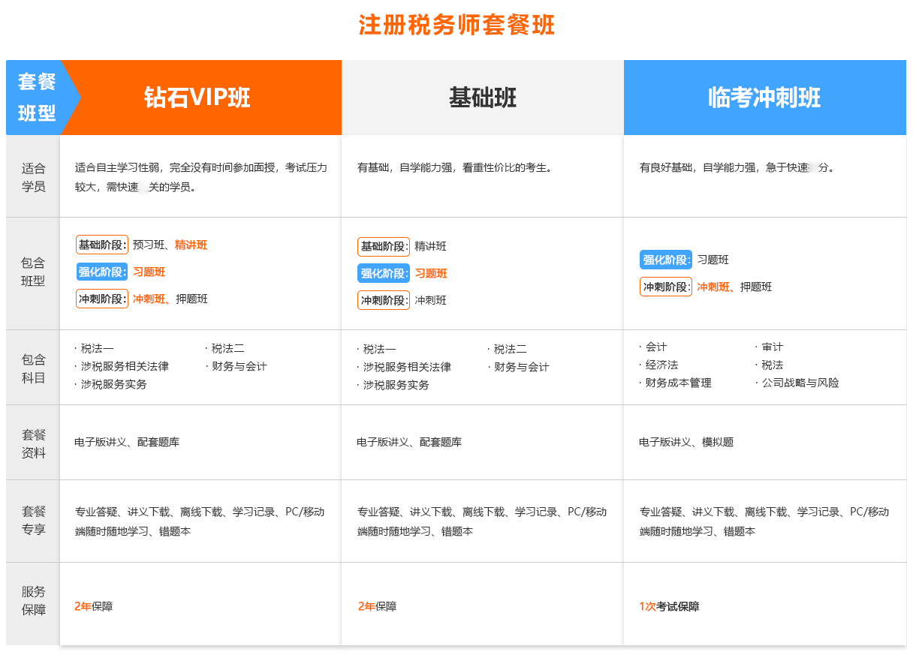The height and width of the screenshot is (658, 913).
Task: Click 冲刺阶段 badge in 临考冲刺班 column
Action: pyautogui.click(x=666, y=287)
